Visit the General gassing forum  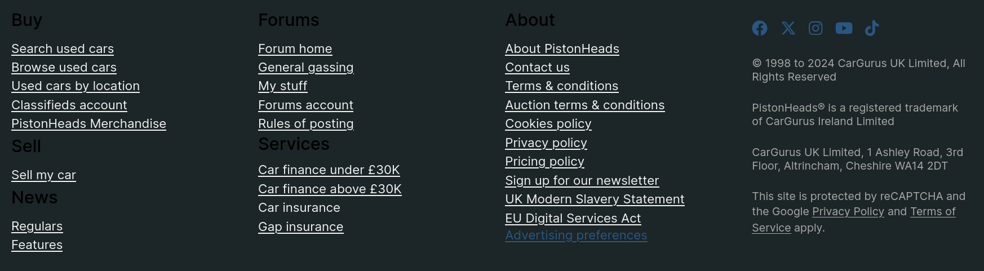(305, 68)
